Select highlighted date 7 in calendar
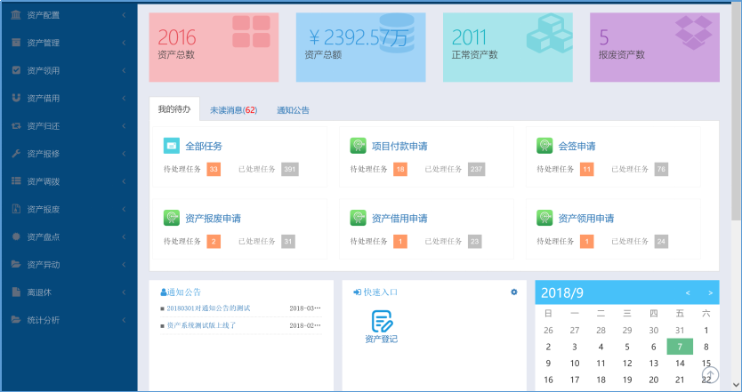 pyautogui.click(x=680, y=347)
